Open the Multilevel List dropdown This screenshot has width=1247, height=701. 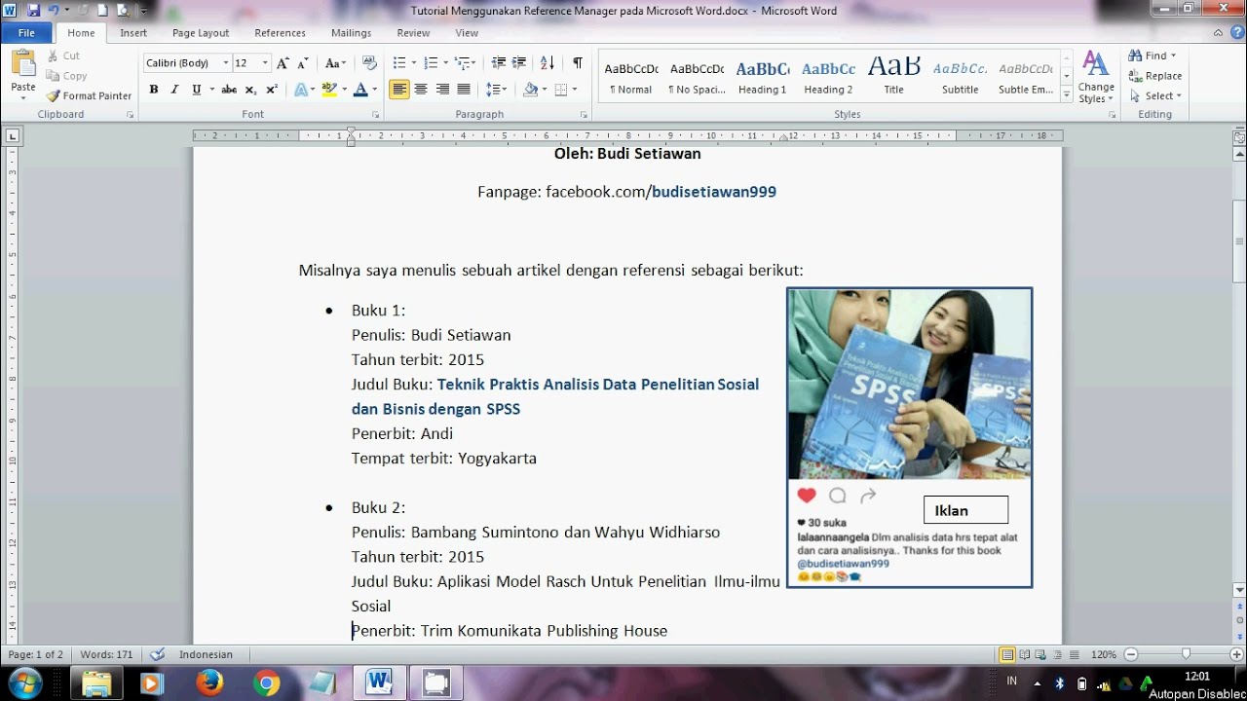(465, 63)
